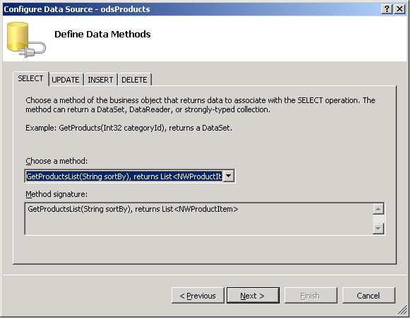Click the Configure Data Source title bar
The image size is (411, 319).
click(191, 9)
